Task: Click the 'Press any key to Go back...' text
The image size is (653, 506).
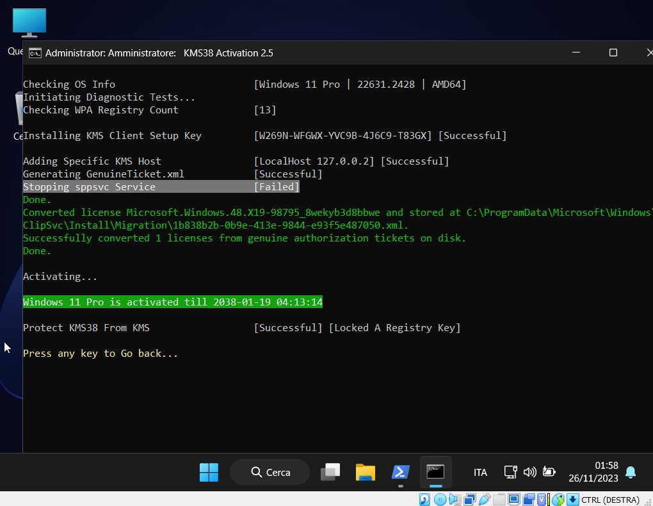Action: [x=101, y=354]
